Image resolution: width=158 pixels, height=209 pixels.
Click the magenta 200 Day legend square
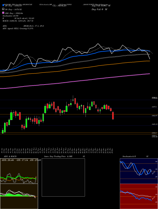pos(3,13)
